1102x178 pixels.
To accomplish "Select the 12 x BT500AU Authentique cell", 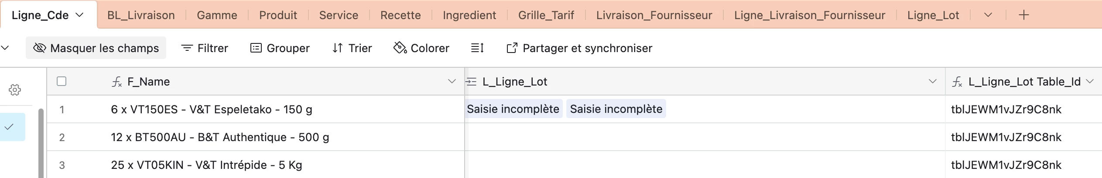I will [x=256, y=137].
